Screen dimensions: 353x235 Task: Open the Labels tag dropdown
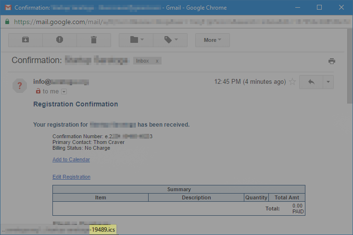(x=171, y=40)
